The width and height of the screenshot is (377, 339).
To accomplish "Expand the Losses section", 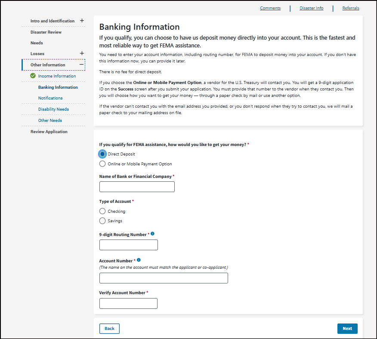I will point(82,53).
